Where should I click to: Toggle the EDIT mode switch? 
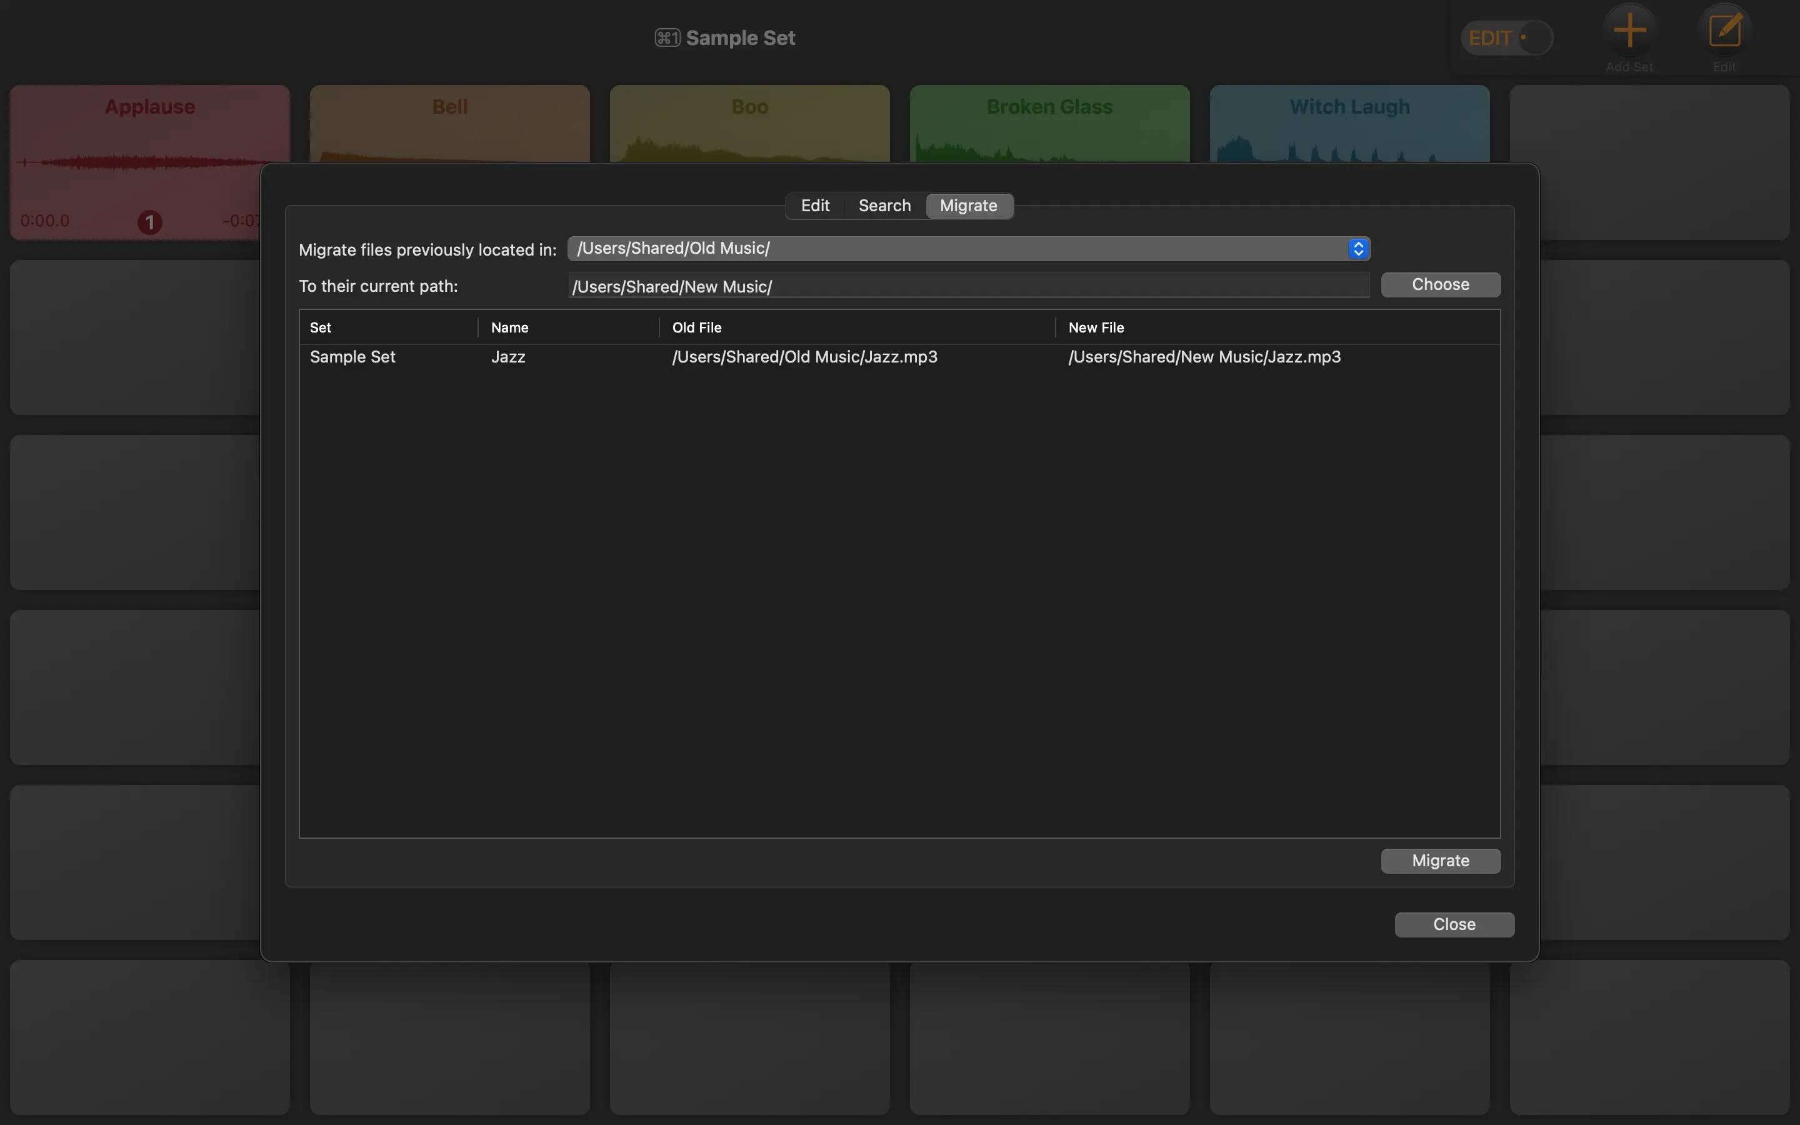click(x=1507, y=38)
